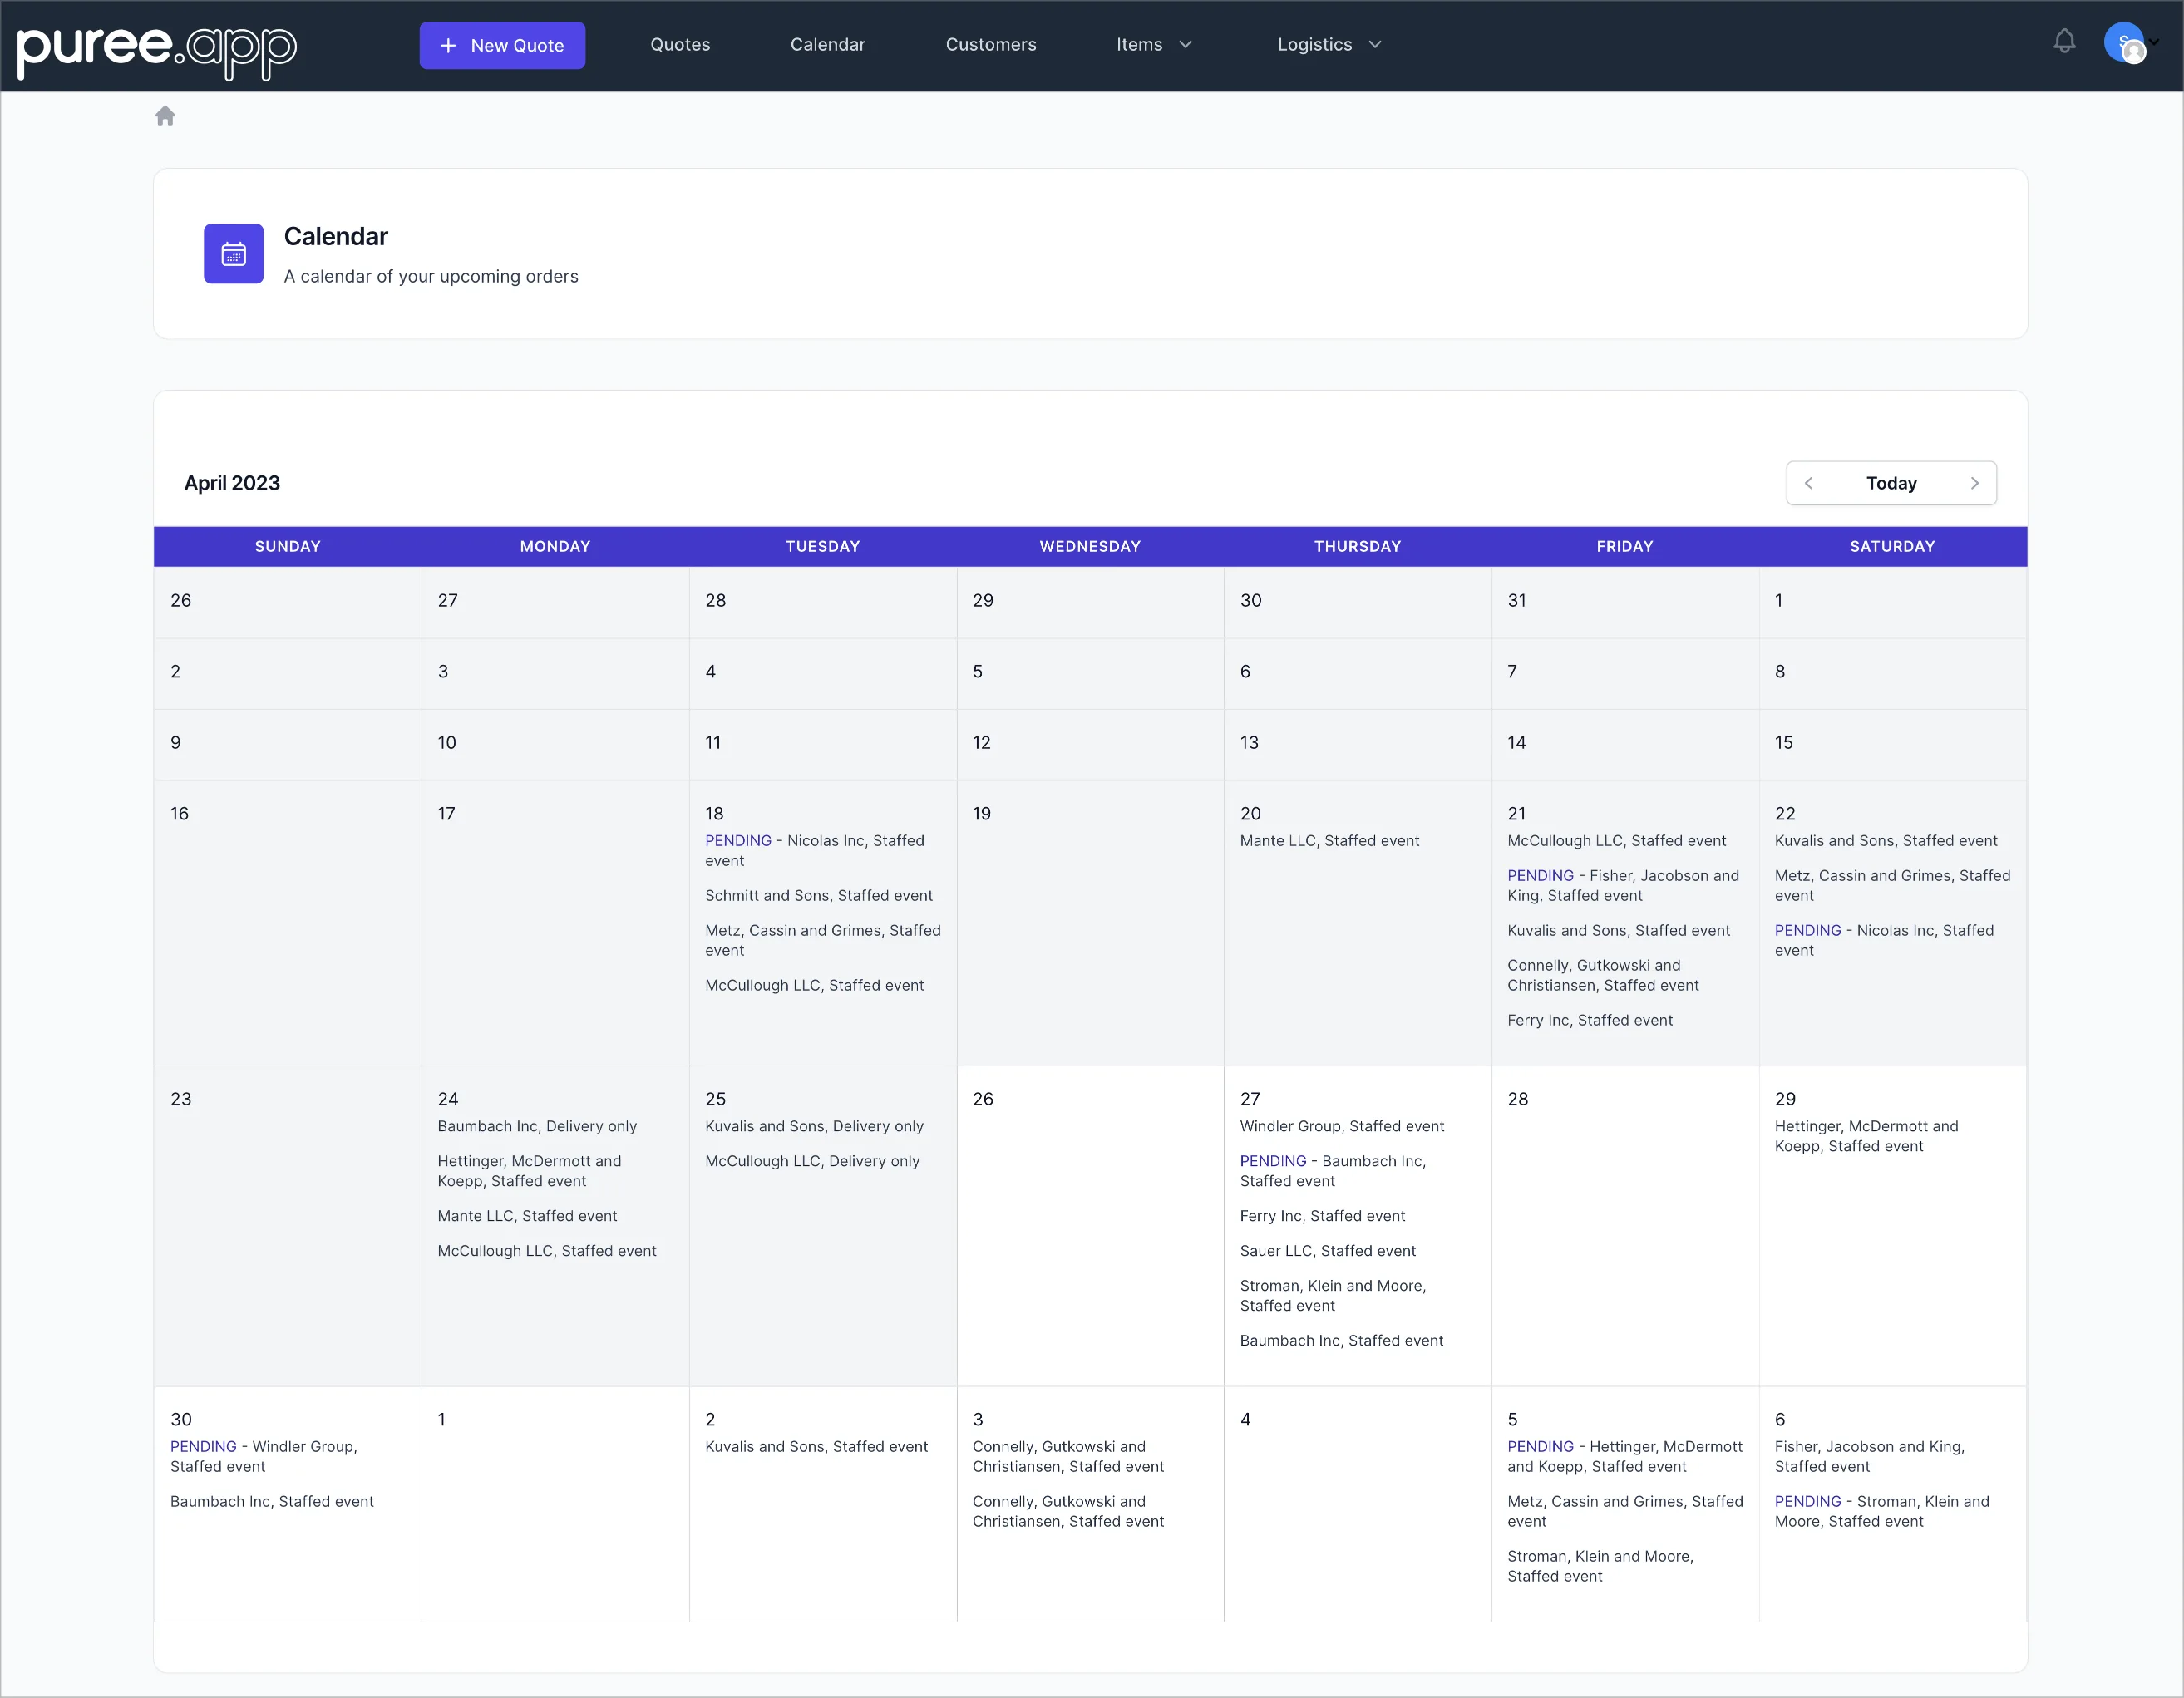Select the Kuvalis and Sons event on May 2
The height and width of the screenshot is (1698, 2184).
click(817, 1446)
